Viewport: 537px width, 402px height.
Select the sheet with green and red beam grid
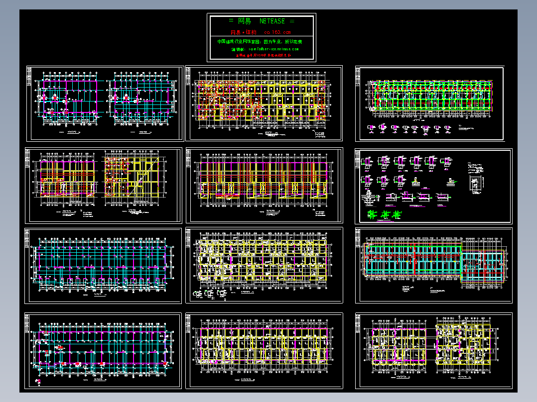[x=430, y=104]
